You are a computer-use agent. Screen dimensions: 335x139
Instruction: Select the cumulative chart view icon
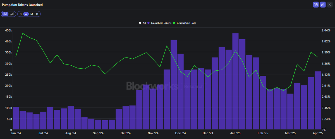point(12,14)
